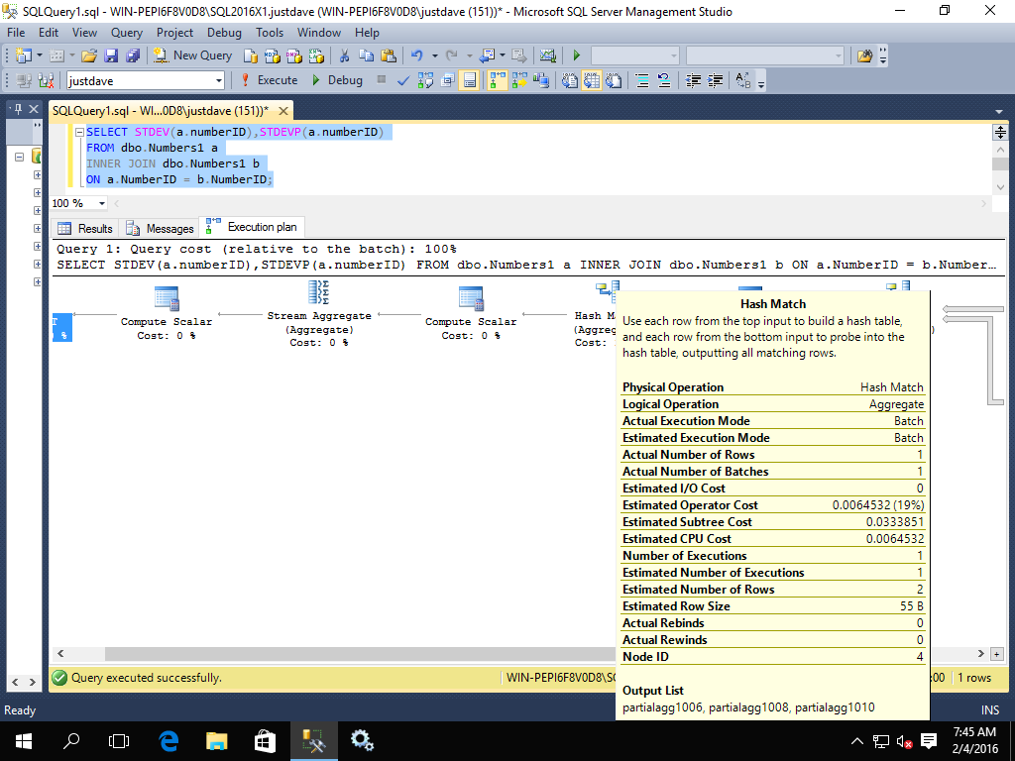The width and height of the screenshot is (1015, 761).
Task: Click the Windows Store taskbar icon
Action: (265, 740)
